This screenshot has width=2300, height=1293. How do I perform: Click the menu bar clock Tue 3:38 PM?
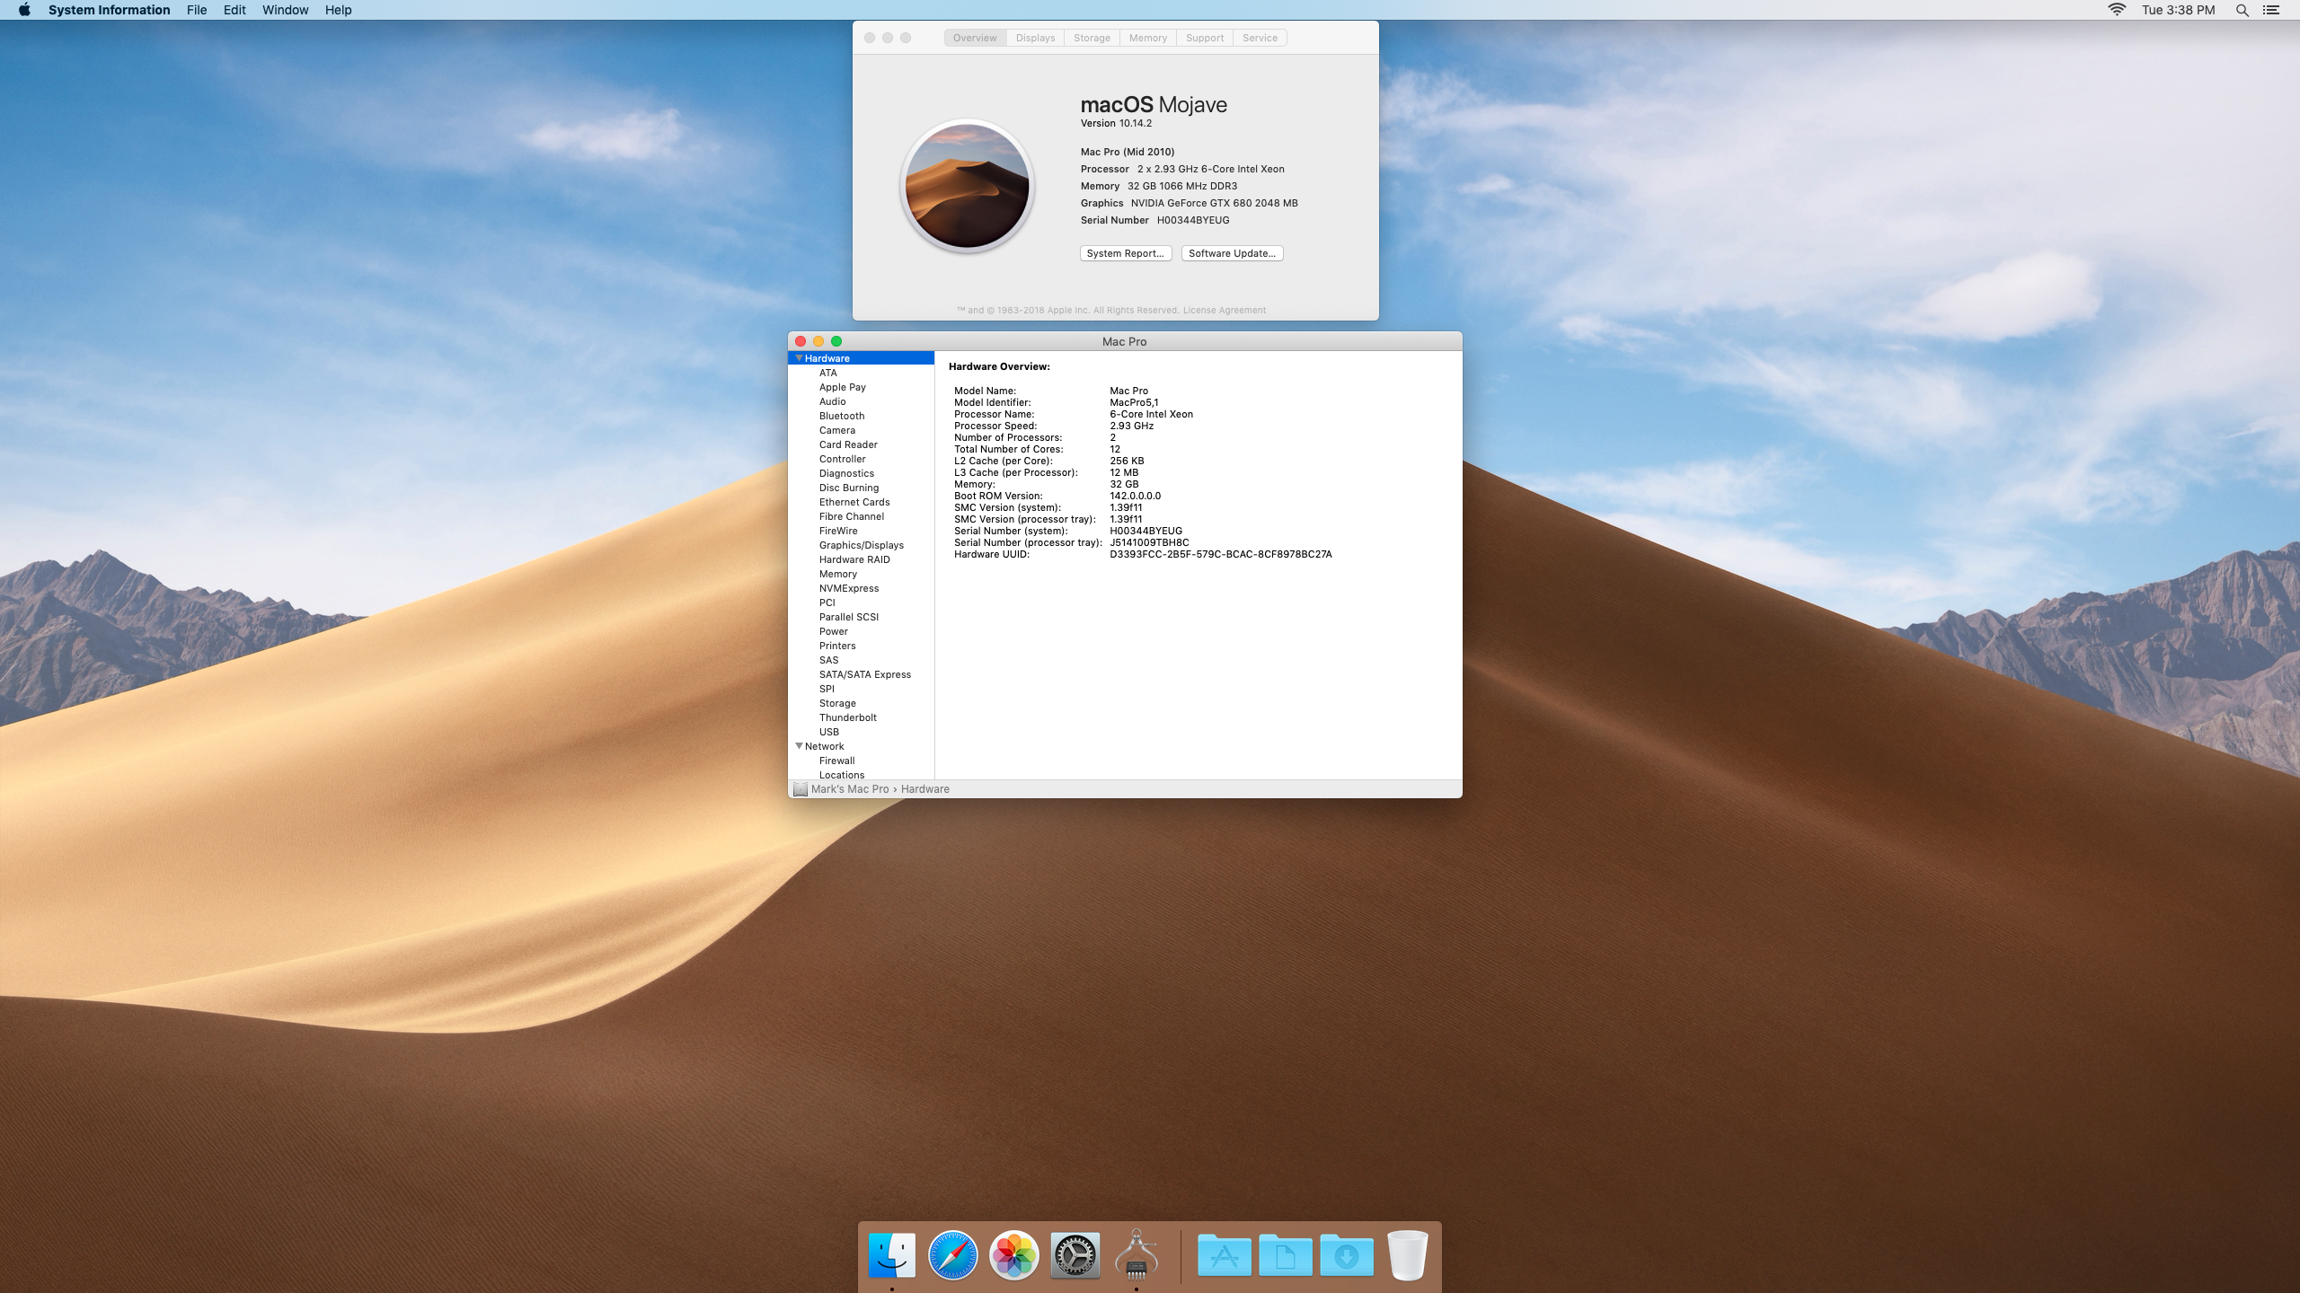click(2178, 10)
